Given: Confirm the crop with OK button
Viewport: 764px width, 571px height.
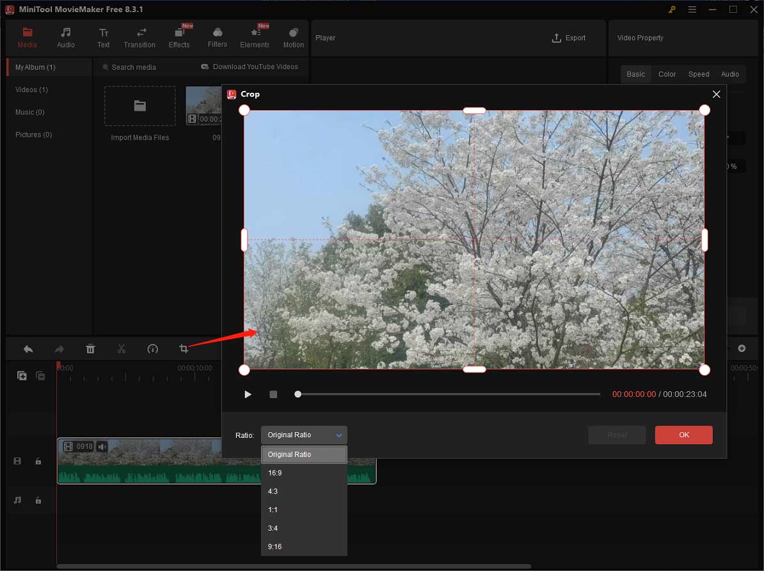Looking at the screenshot, I should (683, 435).
